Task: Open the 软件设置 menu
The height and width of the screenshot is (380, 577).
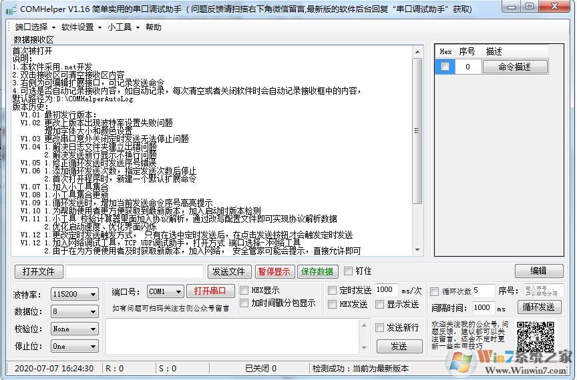Action: tap(81, 27)
